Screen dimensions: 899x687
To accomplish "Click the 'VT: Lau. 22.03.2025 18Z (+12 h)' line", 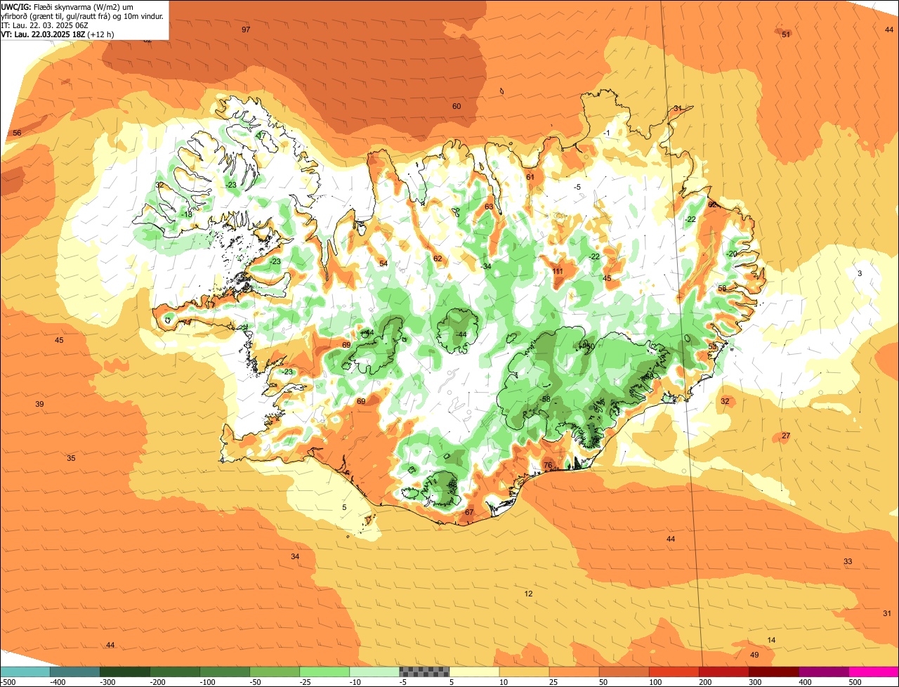I will pos(58,34).
